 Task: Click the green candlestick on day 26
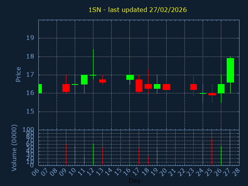[x=221, y=89]
